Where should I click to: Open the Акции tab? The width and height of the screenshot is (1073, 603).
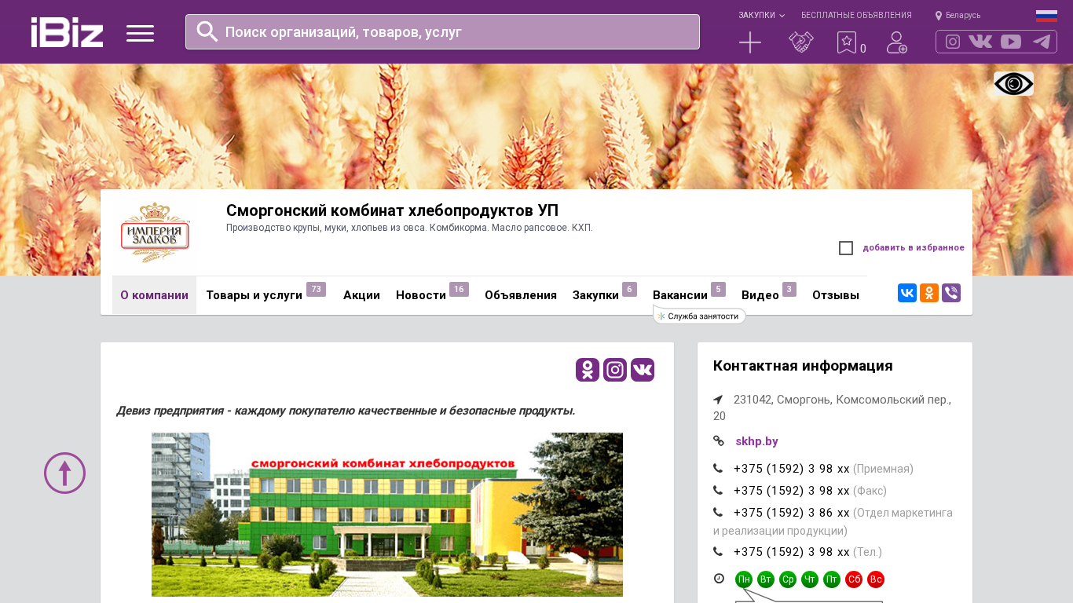pyautogui.click(x=361, y=295)
